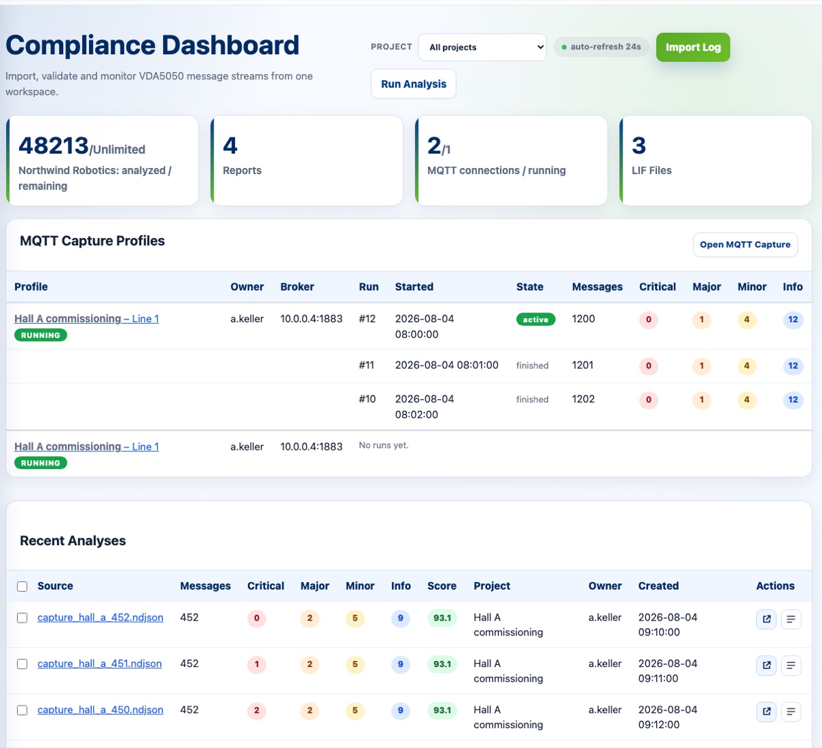Click the auto-refresh 24s indicator
The width and height of the screenshot is (822, 748).
601,47
